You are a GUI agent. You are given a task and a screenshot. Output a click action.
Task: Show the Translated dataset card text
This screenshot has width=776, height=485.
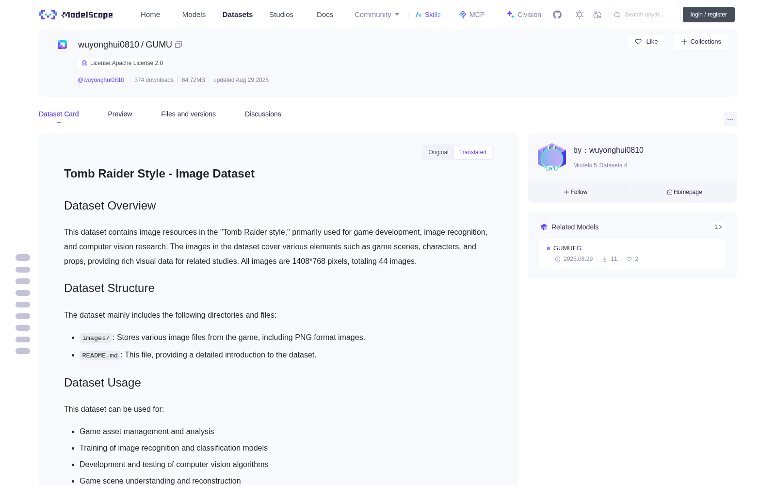click(473, 152)
